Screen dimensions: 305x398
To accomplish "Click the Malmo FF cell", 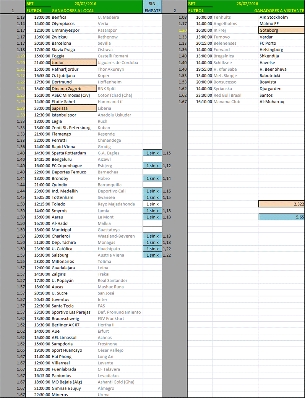I will (x=282, y=24).
